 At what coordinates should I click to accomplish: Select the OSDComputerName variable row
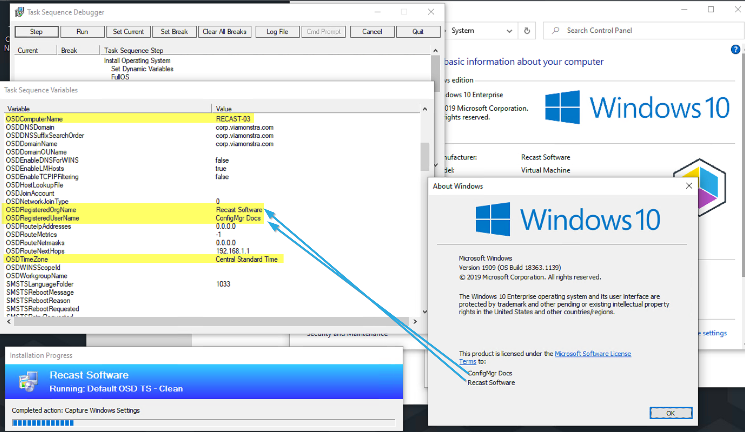tap(35, 119)
